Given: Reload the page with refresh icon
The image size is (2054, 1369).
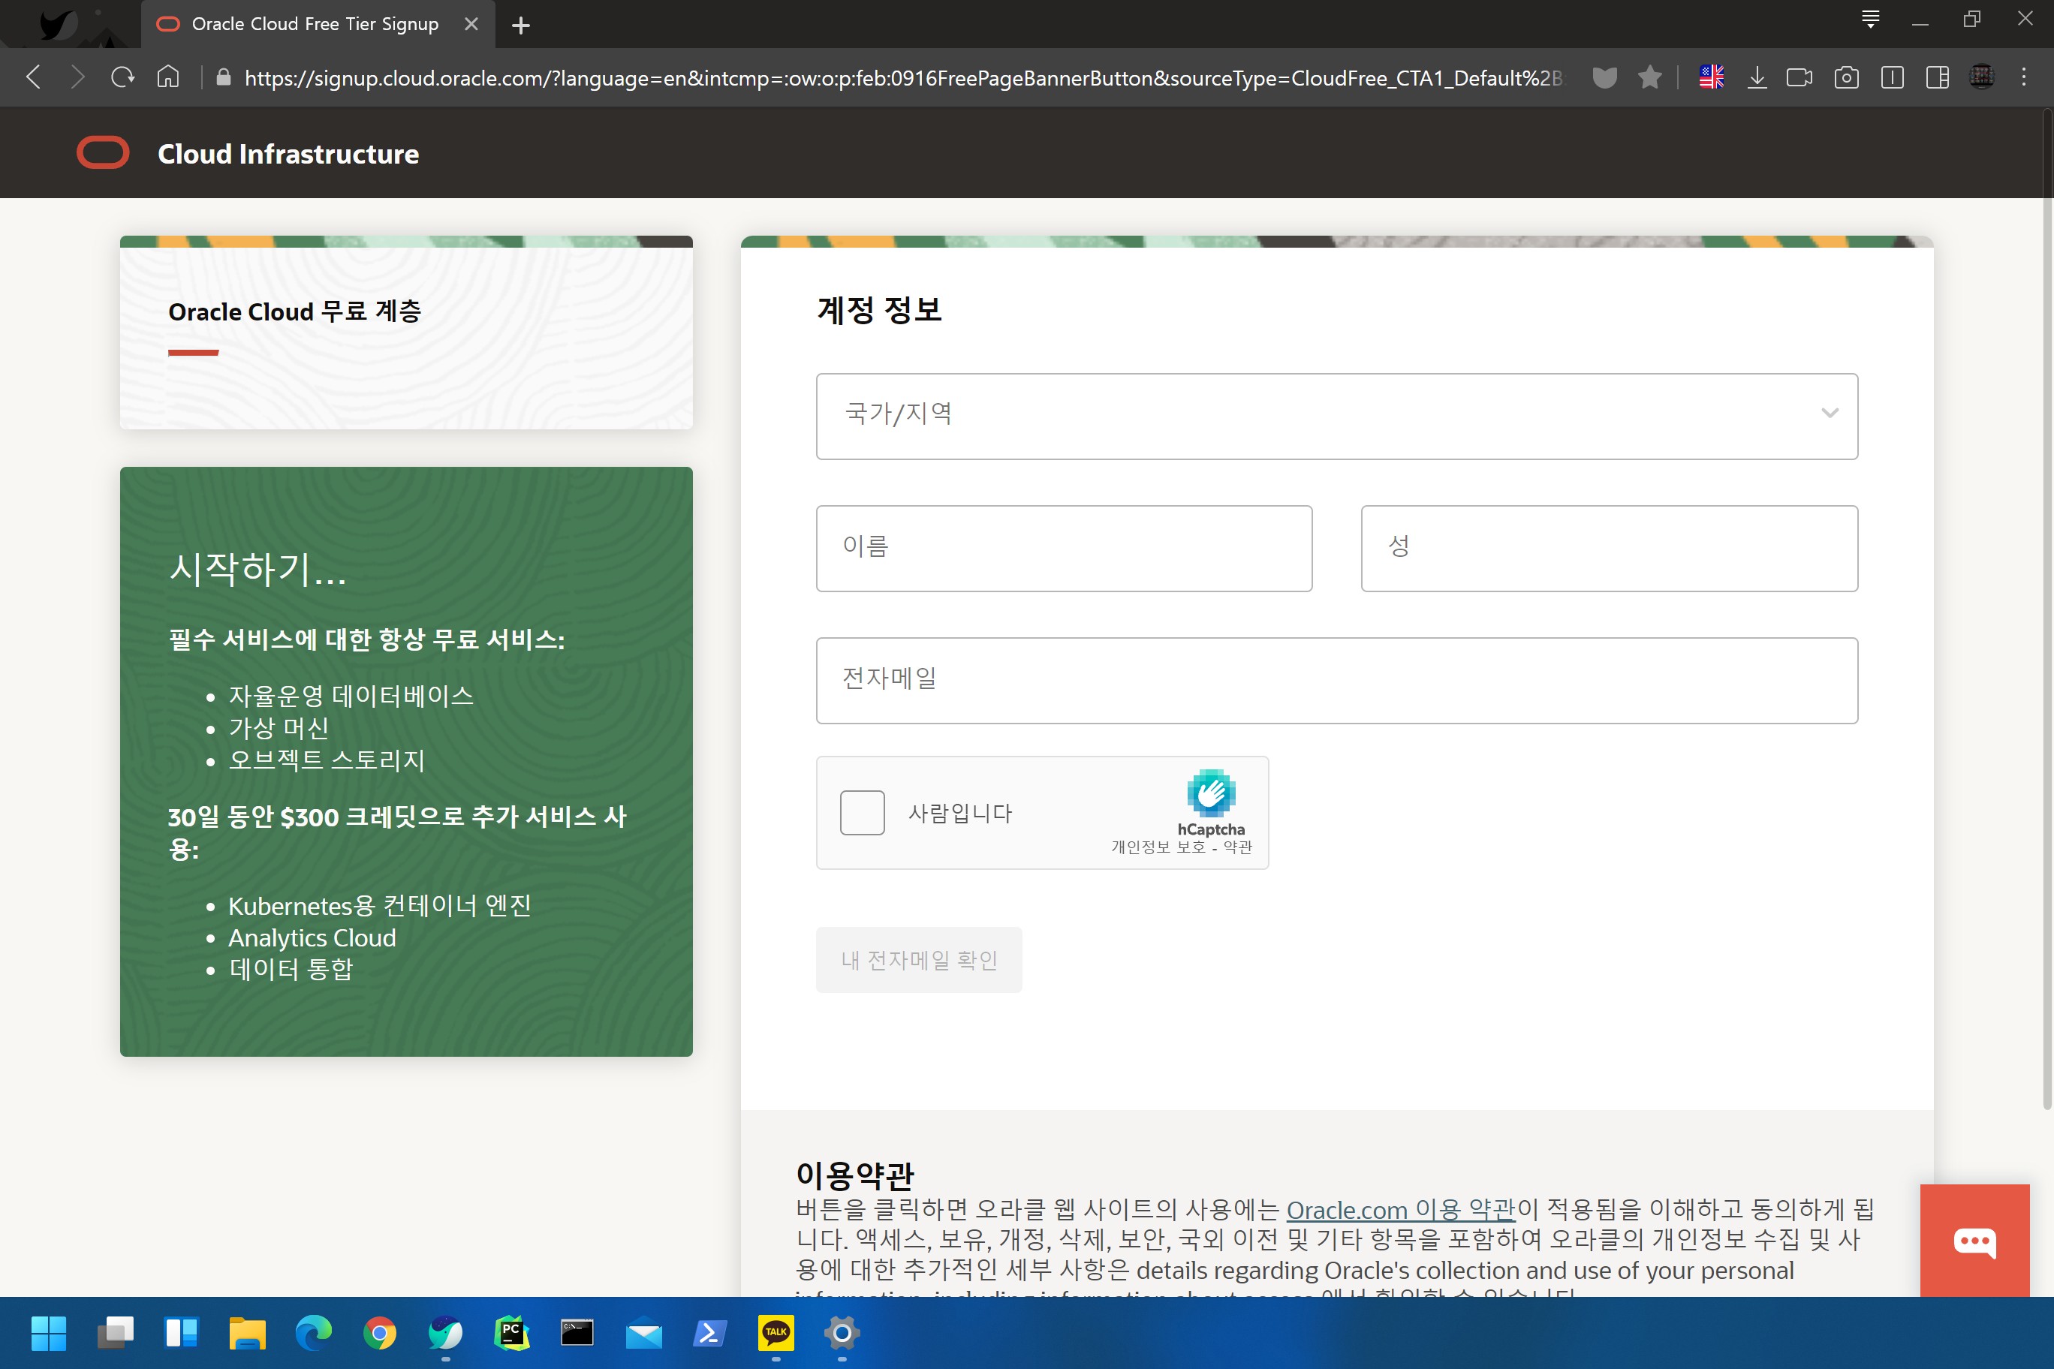Looking at the screenshot, I should pos(122,78).
